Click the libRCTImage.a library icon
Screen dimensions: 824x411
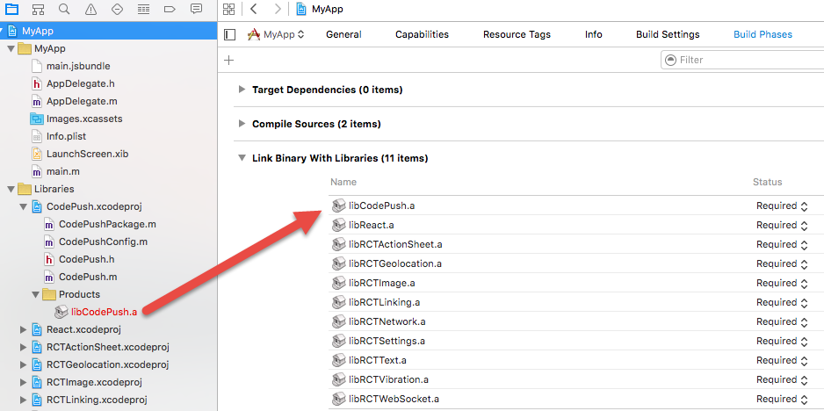(x=339, y=284)
